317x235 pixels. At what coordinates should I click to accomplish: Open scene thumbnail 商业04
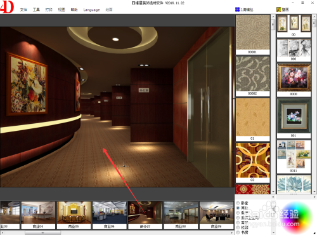(x=38, y=215)
